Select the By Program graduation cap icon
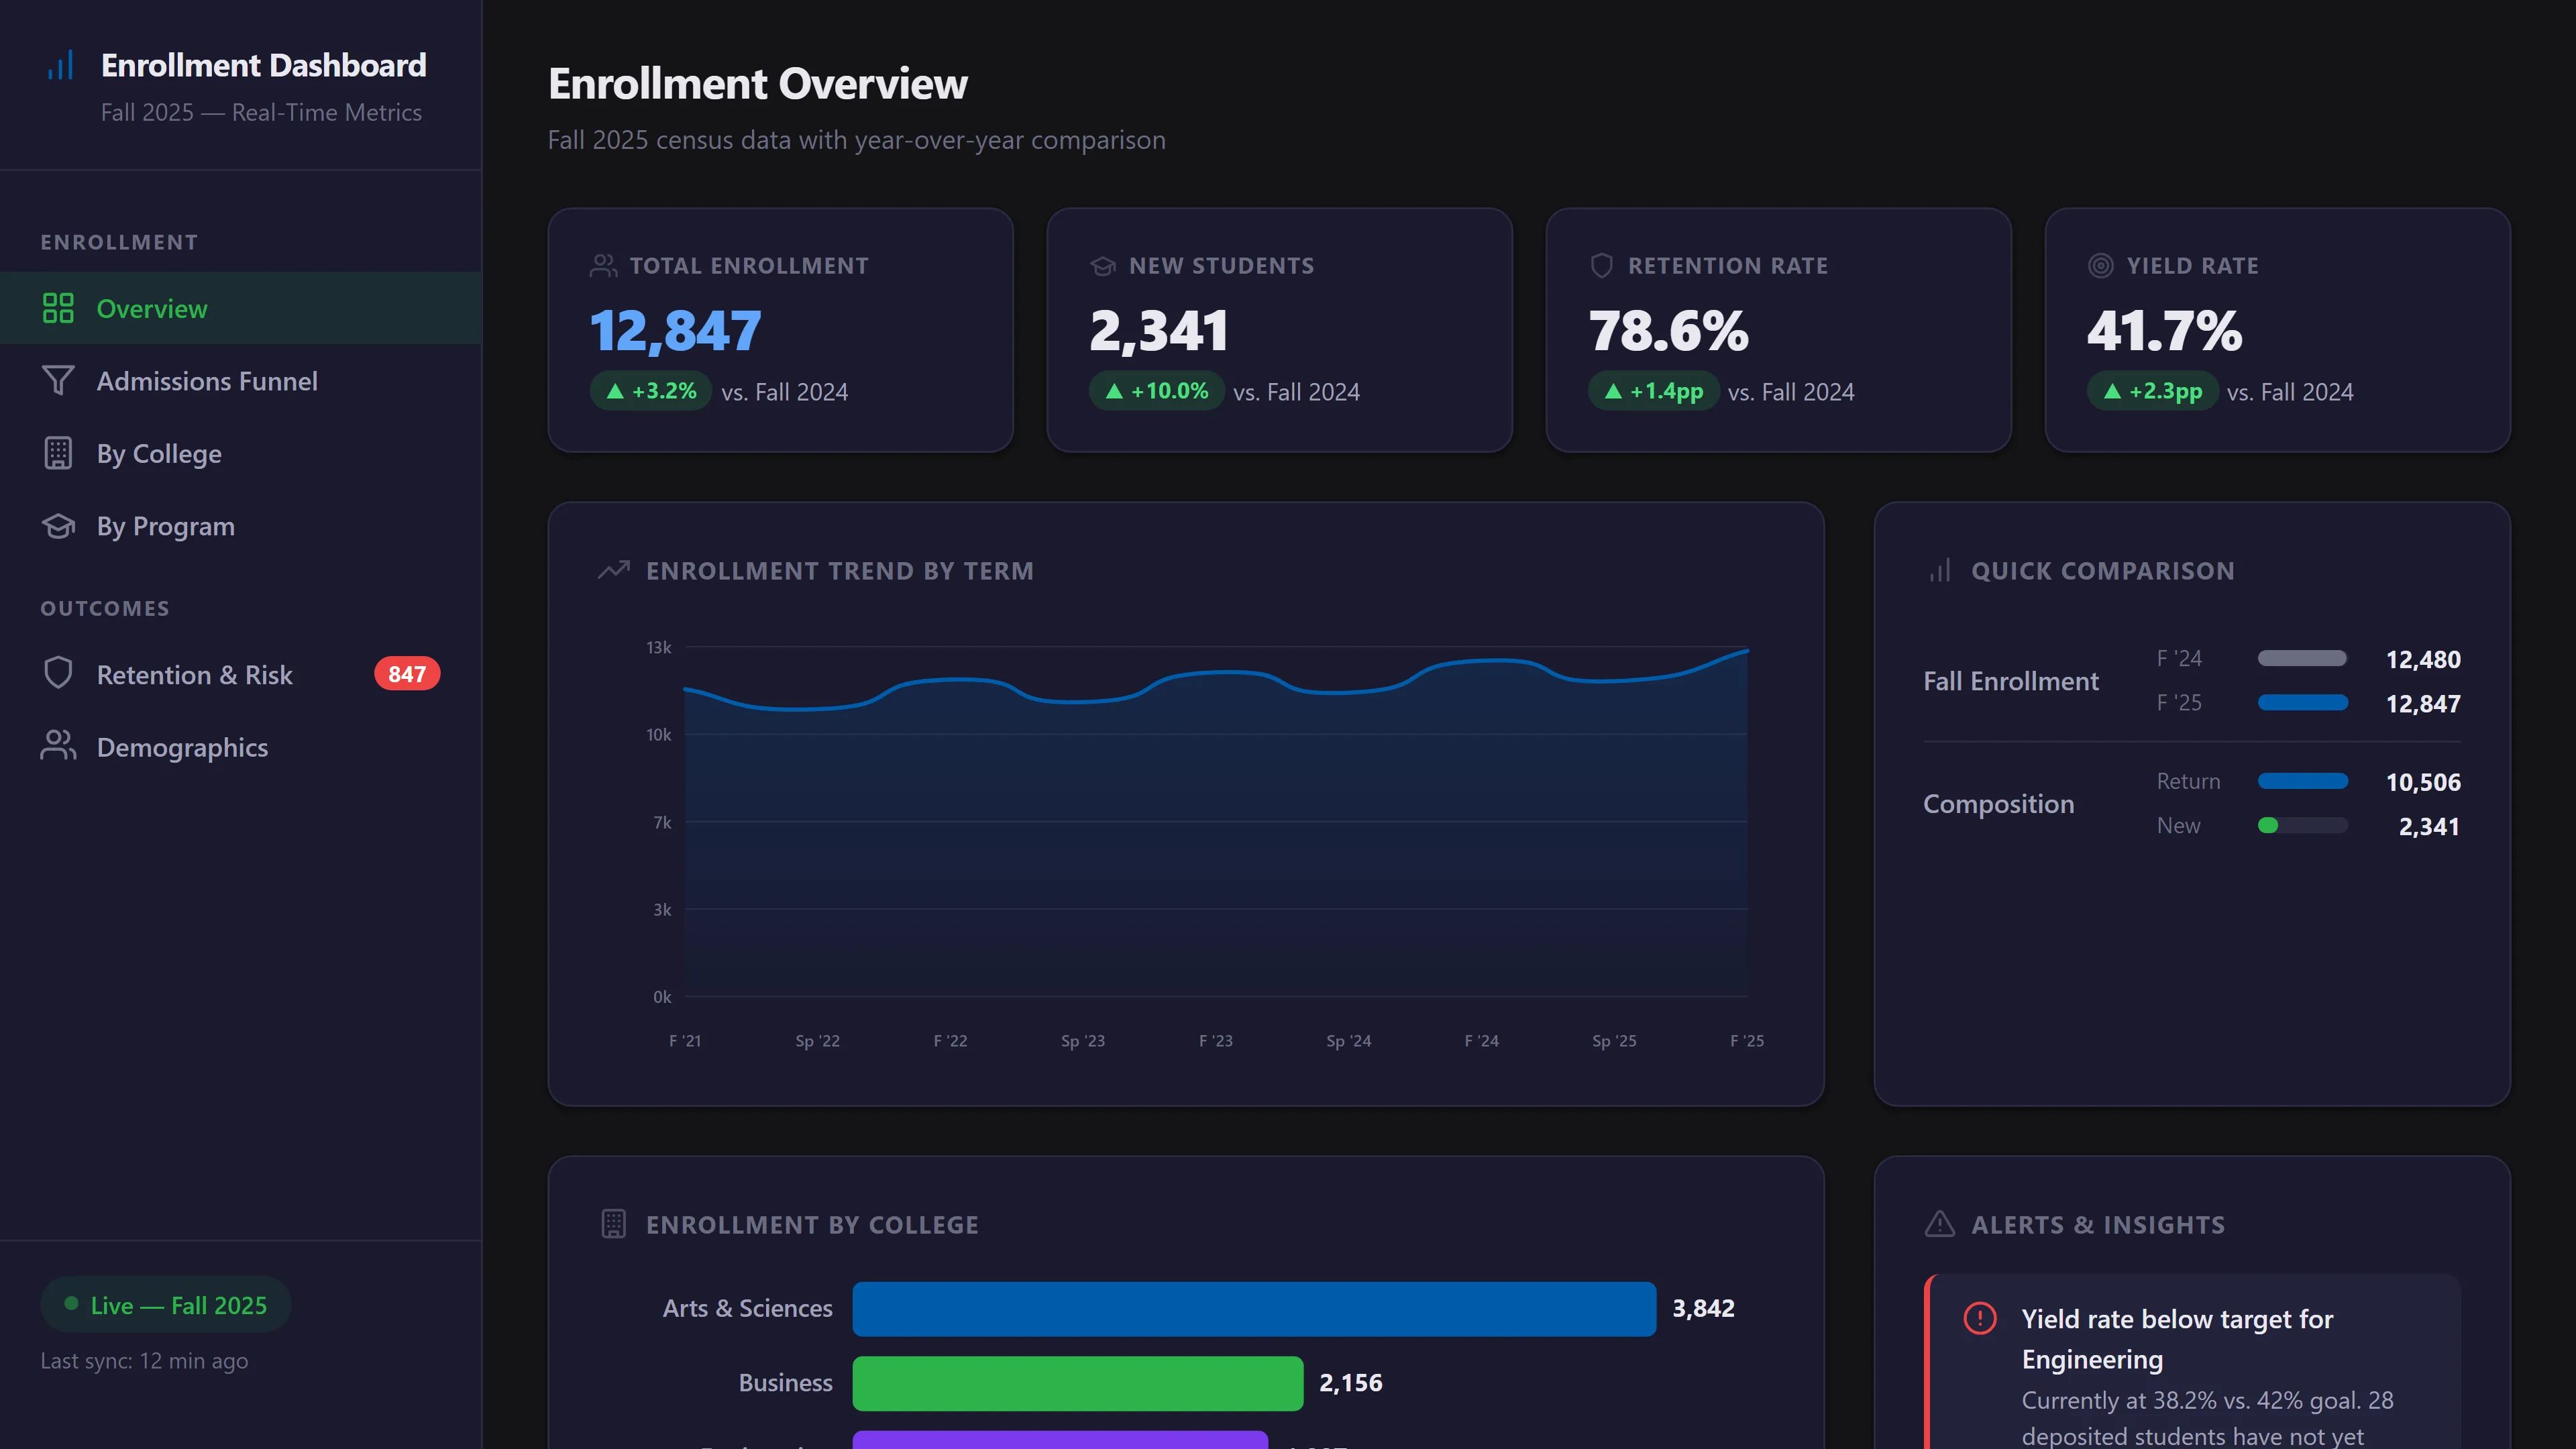2576x1449 pixels. click(x=59, y=526)
